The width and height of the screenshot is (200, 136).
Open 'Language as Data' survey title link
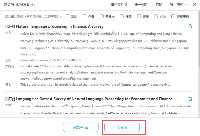(x=94, y=99)
